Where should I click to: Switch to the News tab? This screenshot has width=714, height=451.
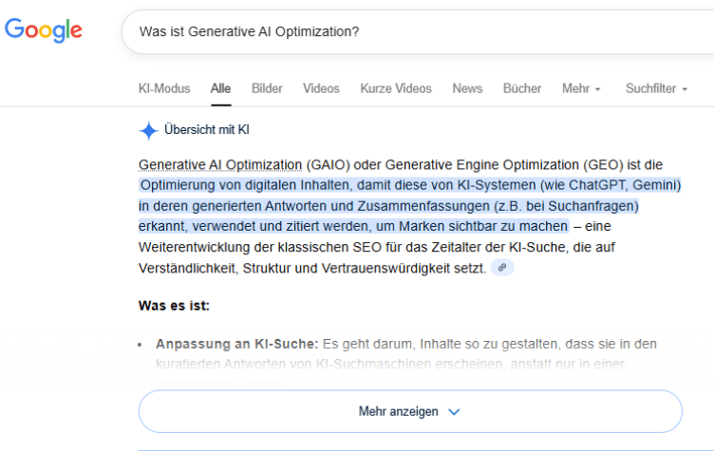pyautogui.click(x=467, y=88)
